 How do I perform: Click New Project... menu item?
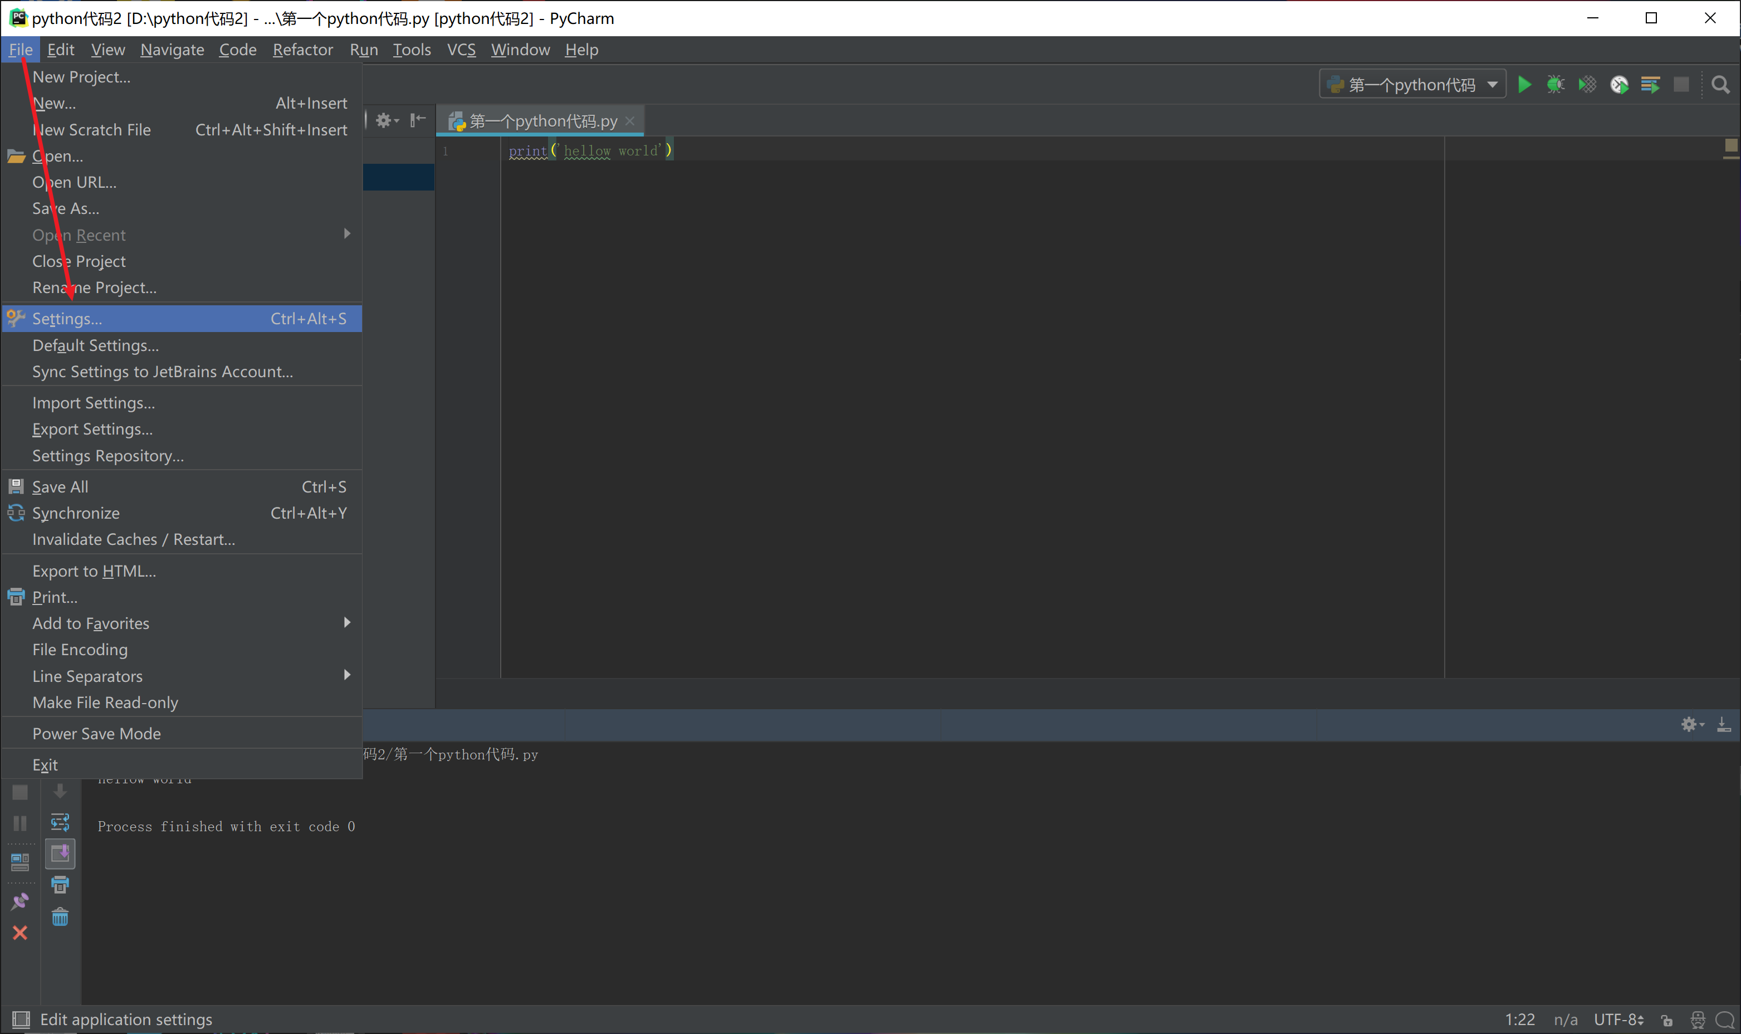[x=183, y=77]
